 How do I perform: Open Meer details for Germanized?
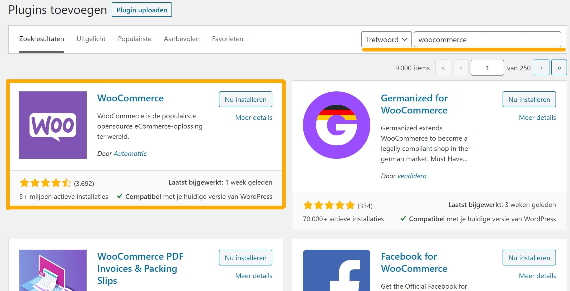click(x=537, y=117)
